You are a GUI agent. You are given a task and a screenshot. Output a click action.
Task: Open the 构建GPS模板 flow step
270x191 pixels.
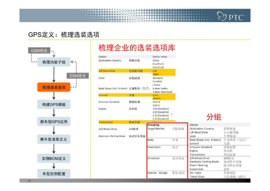point(54,104)
